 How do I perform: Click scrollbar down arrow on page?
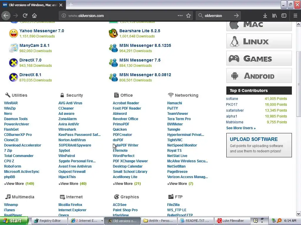point(299,214)
